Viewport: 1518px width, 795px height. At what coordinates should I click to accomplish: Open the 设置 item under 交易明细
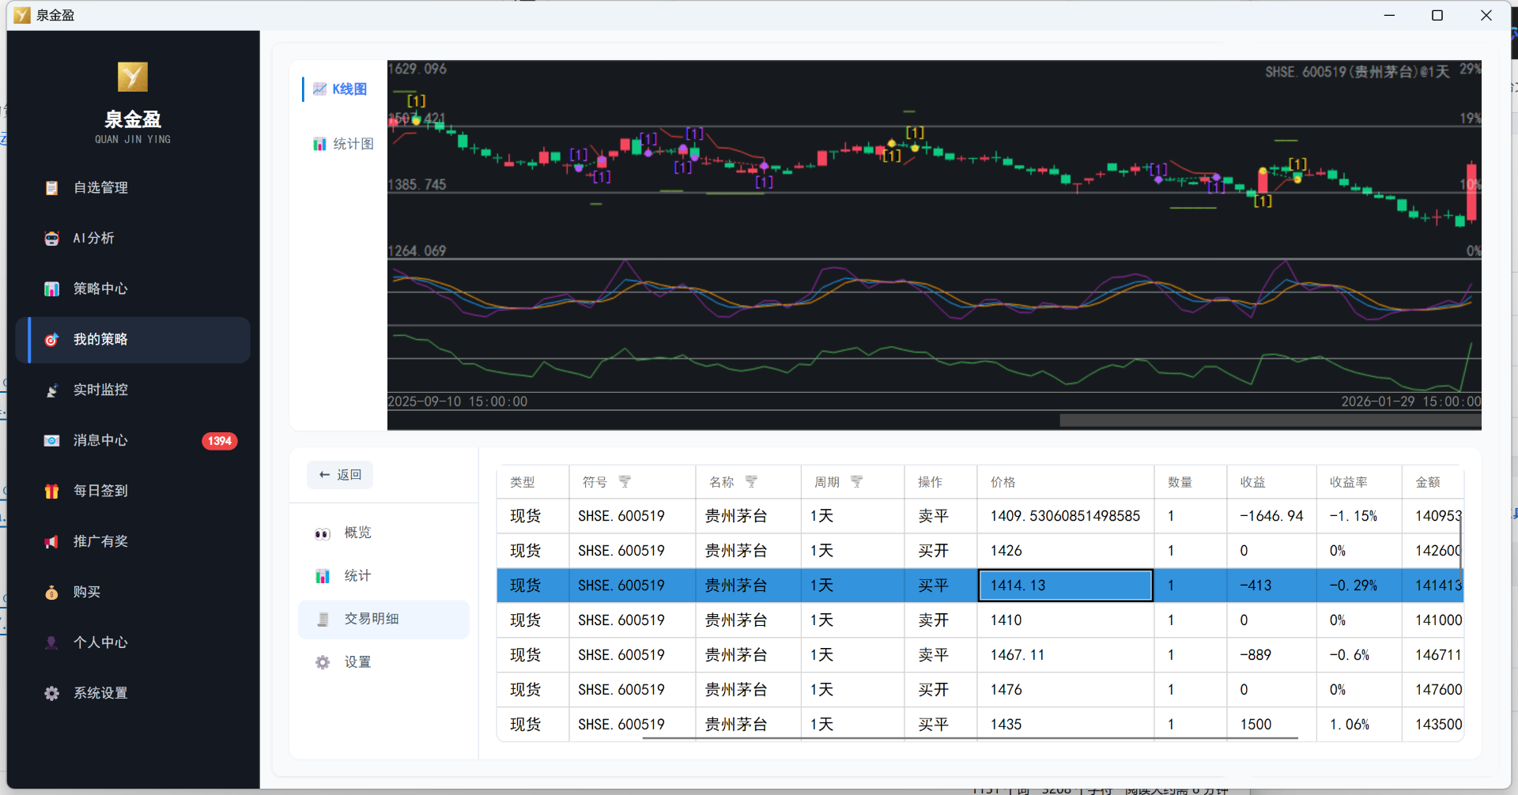pyautogui.click(x=357, y=662)
